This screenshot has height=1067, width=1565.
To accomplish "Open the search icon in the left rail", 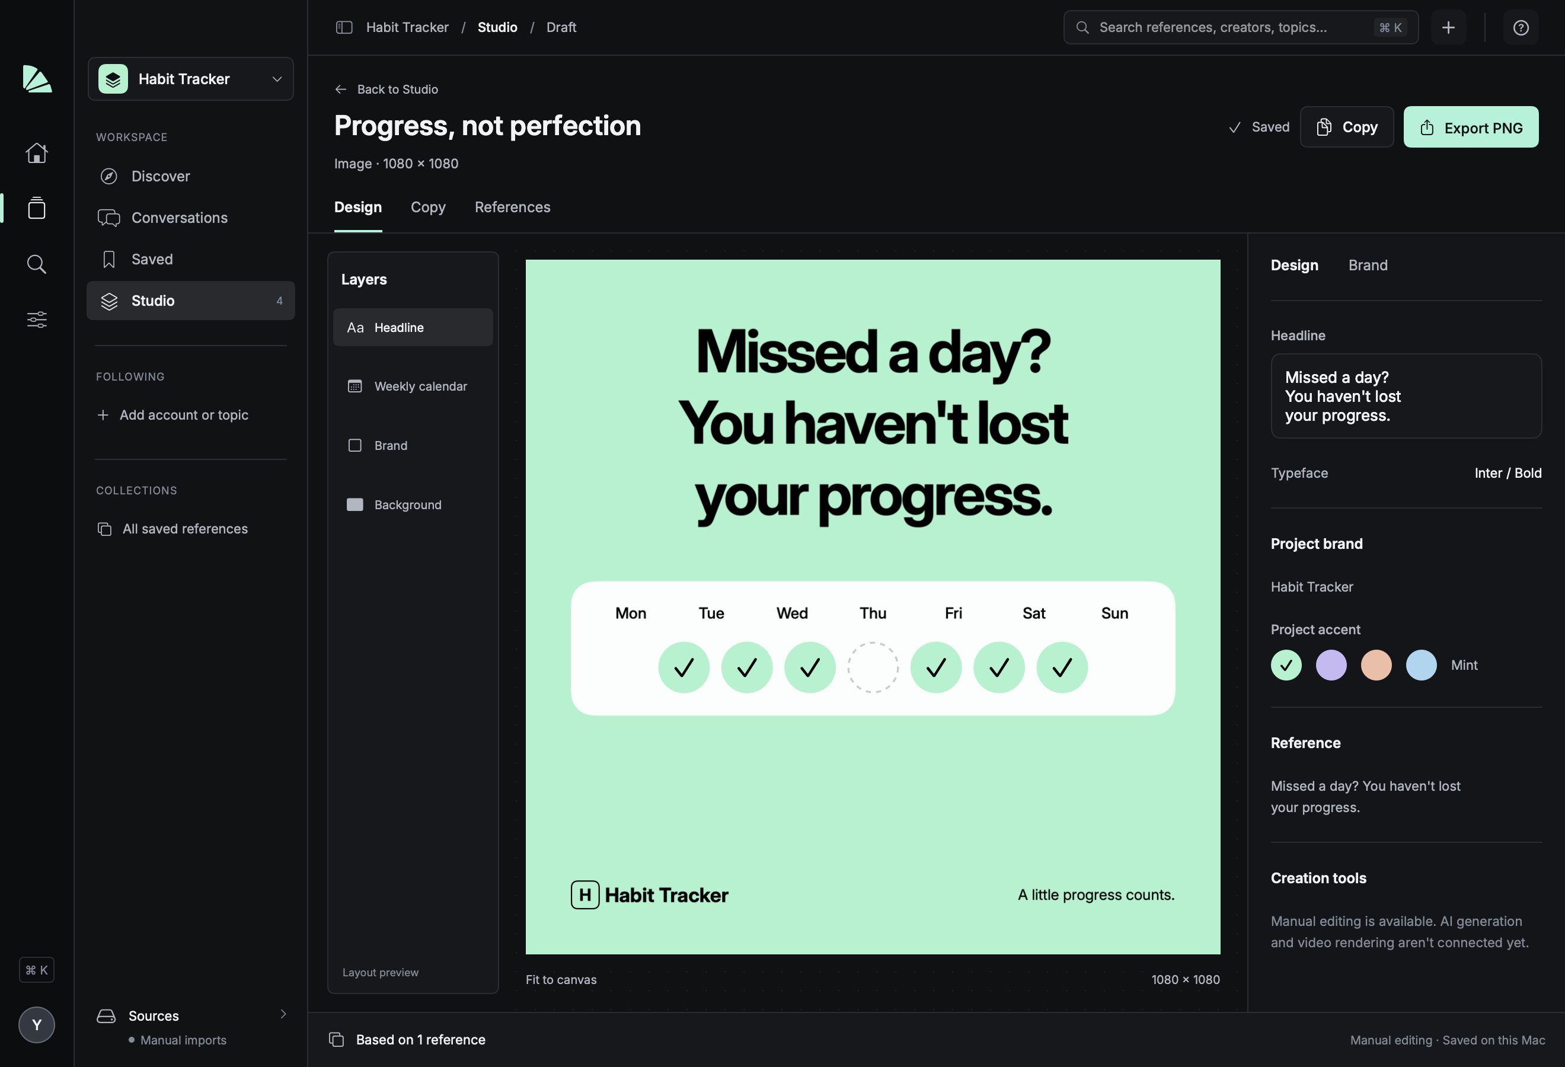I will click(36, 264).
